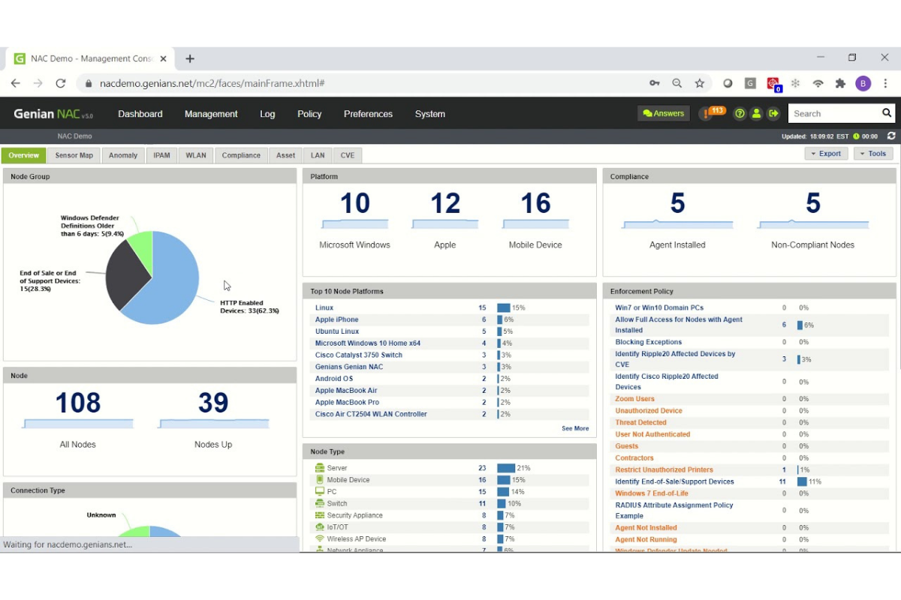Screen dimensions: 901x600
Task: Click the red extension icon with 0 badge
Action: (773, 84)
